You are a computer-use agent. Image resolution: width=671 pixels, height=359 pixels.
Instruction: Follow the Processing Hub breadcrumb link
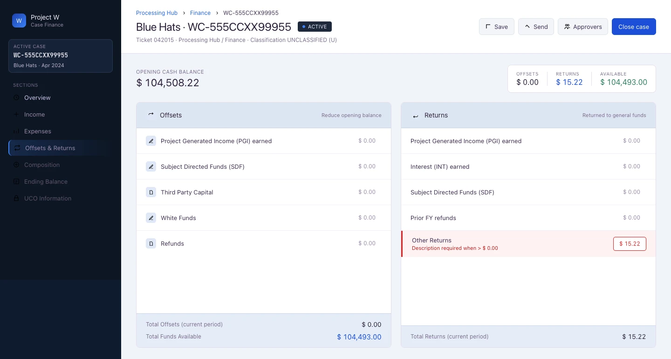pyautogui.click(x=157, y=13)
